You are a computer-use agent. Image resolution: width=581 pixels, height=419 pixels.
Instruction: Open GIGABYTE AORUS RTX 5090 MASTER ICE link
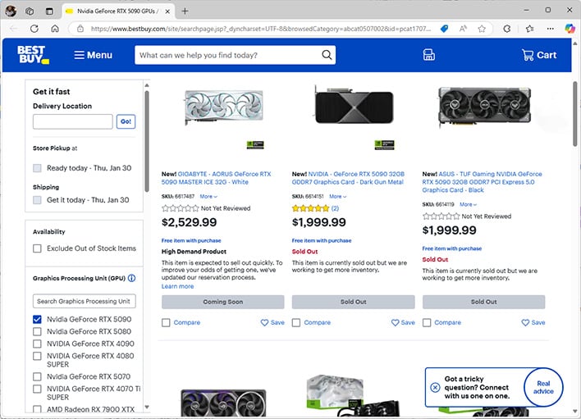[x=216, y=178]
